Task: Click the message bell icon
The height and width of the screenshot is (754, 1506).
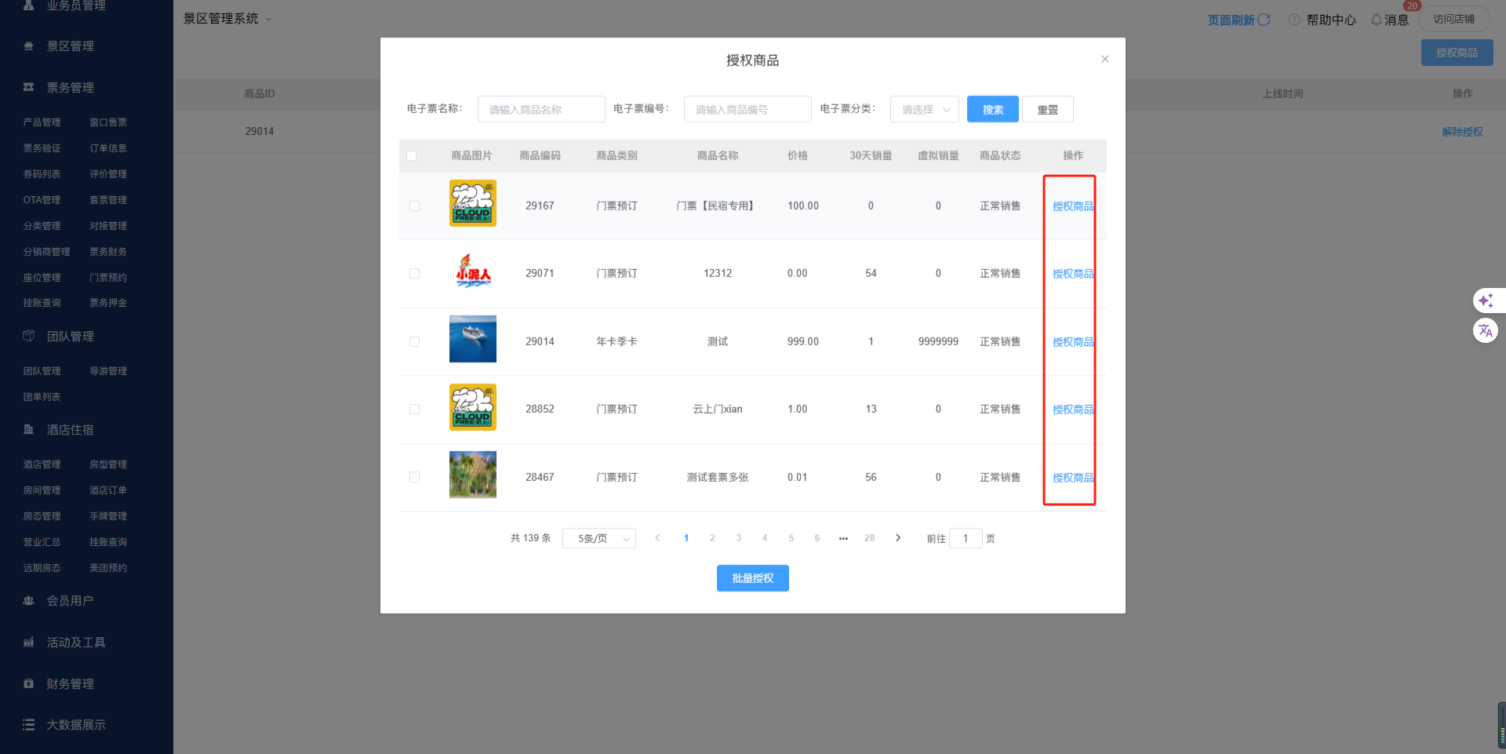Action: click(x=1376, y=20)
